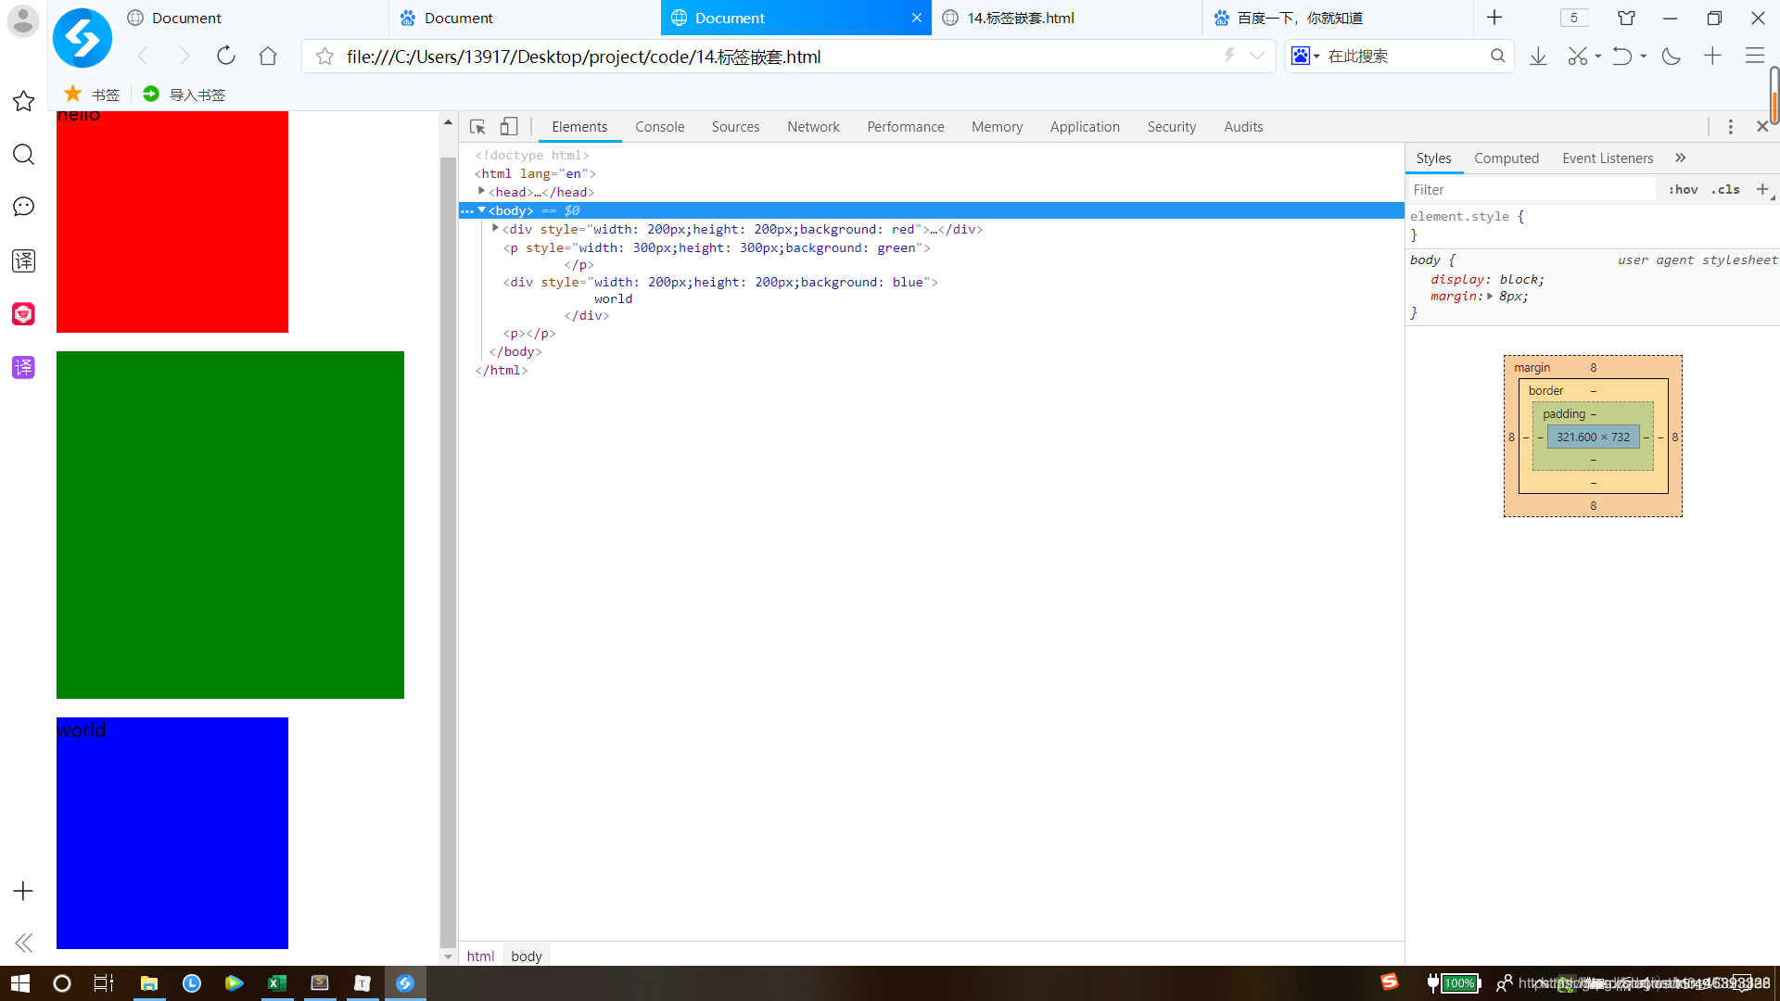1780x1001 pixels.
Task: Toggle :hov element state panel
Action: coord(1683,189)
